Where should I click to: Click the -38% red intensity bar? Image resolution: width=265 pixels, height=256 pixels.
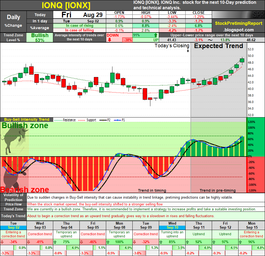[x=127, y=40]
